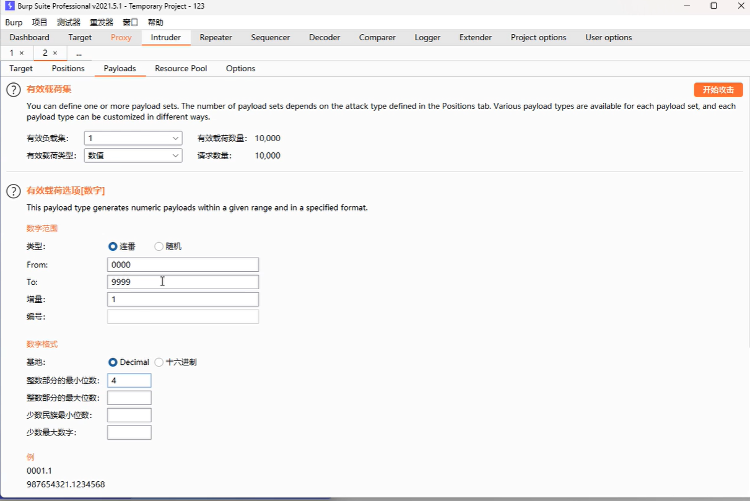The width and height of the screenshot is (750, 501).
Task: Click the 数字范围 section heading
Action: coord(42,229)
